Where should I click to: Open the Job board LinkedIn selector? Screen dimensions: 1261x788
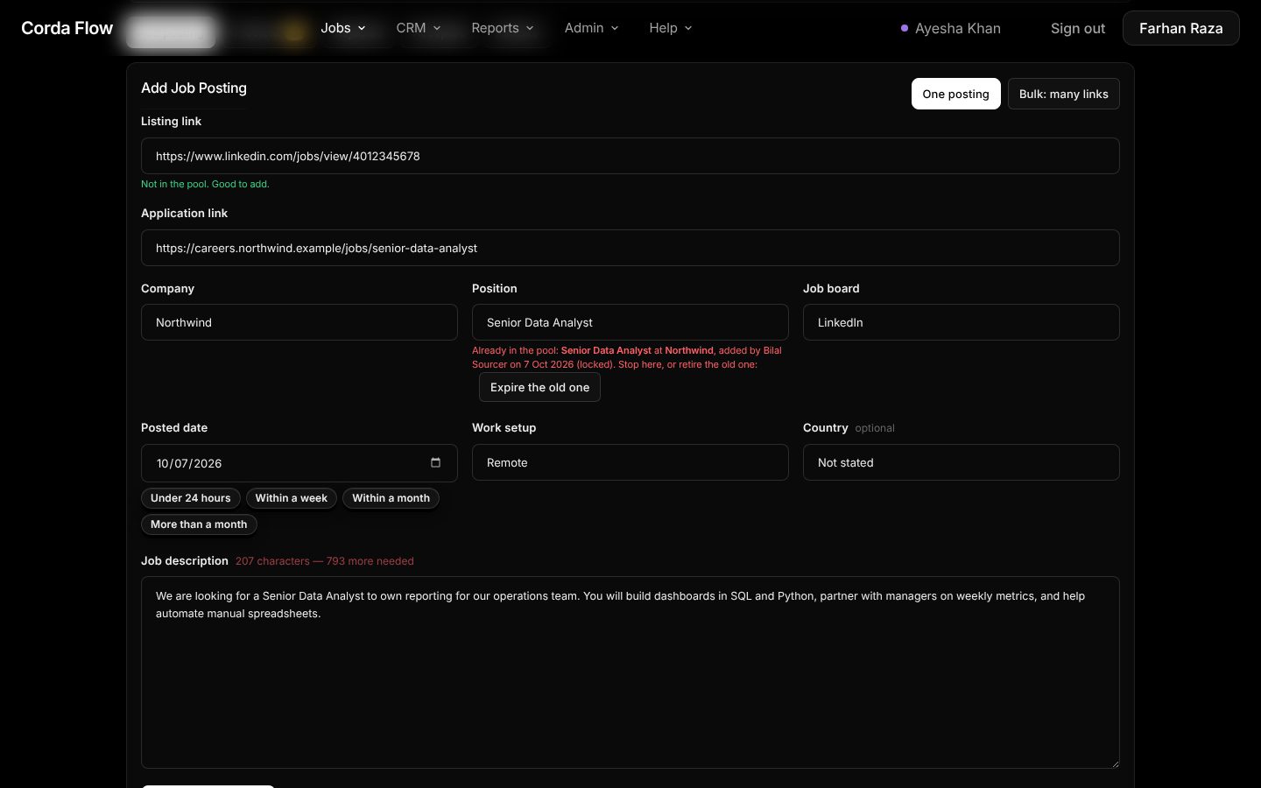[x=961, y=322]
